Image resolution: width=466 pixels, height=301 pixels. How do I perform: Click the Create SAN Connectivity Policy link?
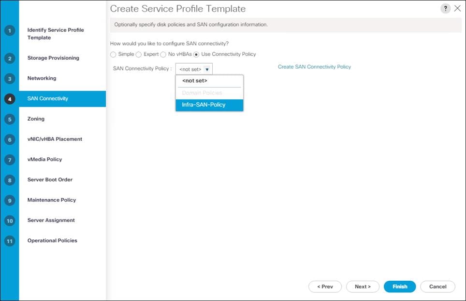pyautogui.click(x=314, y=67)
